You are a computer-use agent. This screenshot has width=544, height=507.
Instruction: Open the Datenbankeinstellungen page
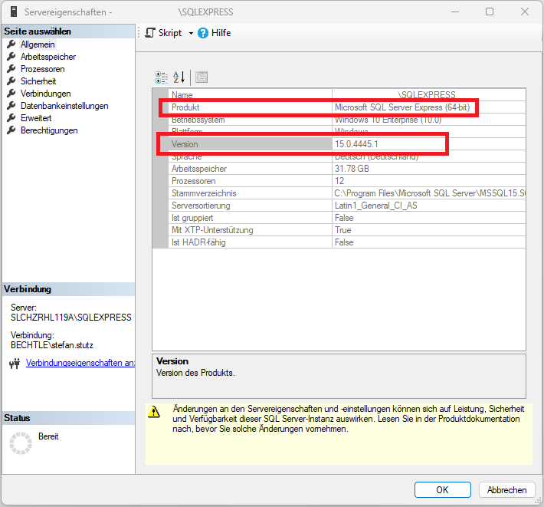pos(64,106)
